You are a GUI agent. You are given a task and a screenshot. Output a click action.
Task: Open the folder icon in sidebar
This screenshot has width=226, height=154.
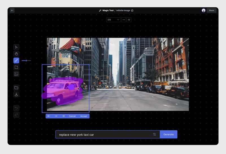(x=16, y=88)
